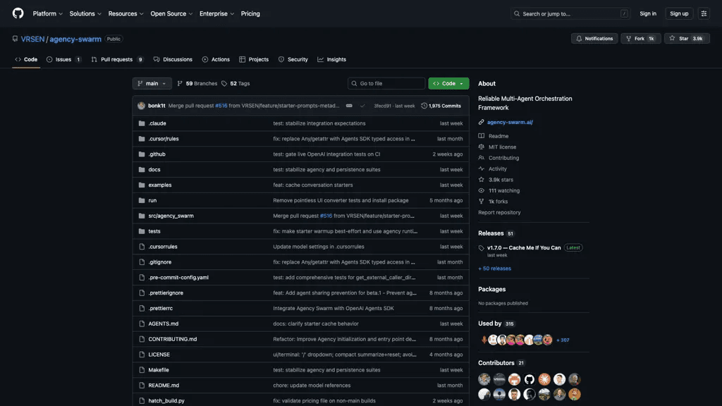Open the agency-swarm repository name link
Image resolution: width=722 pixels, height=406 pixels.
[x=75, y=39]
